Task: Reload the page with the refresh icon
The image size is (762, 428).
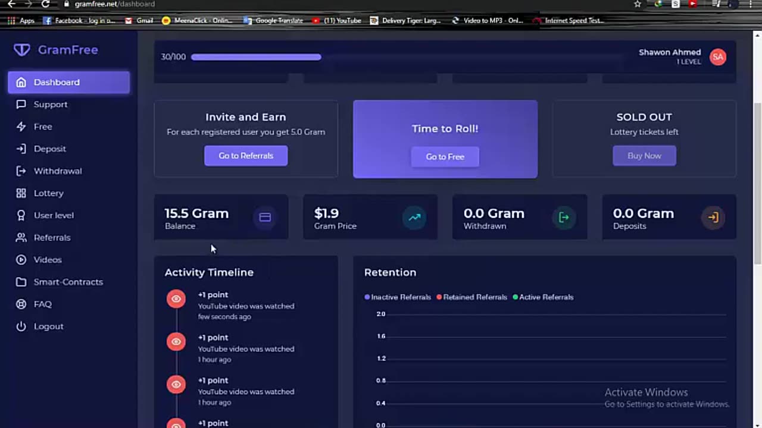Action: [x=45, y=4]
